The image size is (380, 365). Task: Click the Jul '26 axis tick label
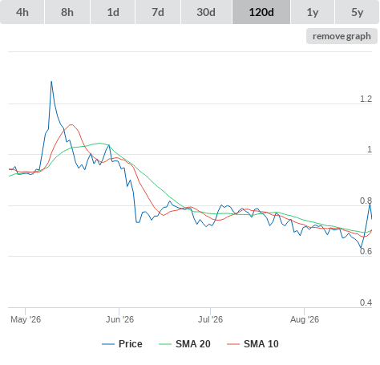pyautogui.click(x=210, y=319)
